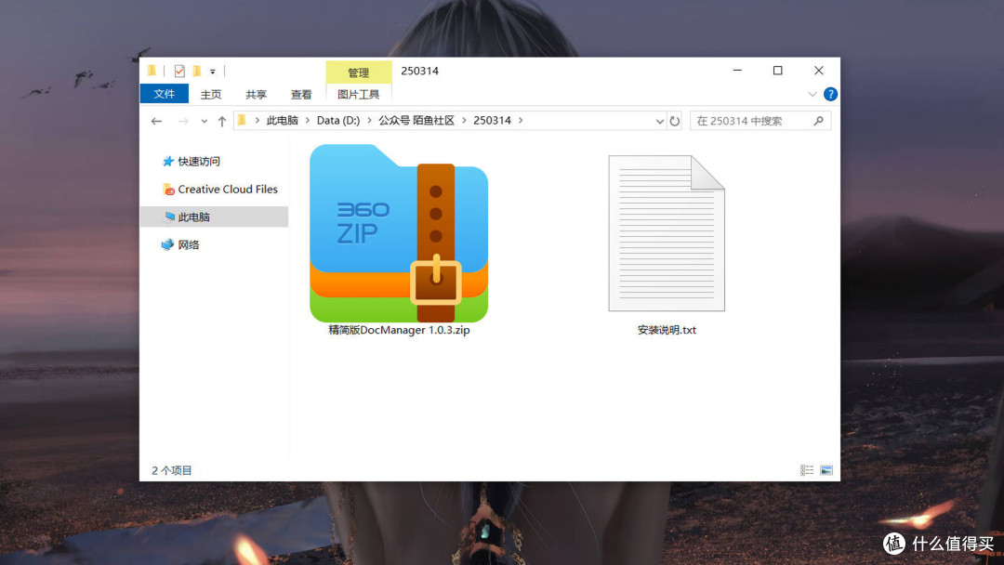This screenshot has width=1004, height=565.
Task: Click the Properties checkmark icon in quick access toolbar
Action: tap(179, 71)
